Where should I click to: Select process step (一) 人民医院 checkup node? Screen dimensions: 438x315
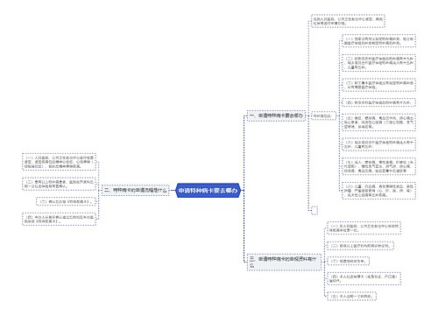click(x=60, y=162)
